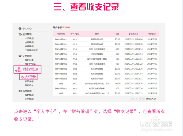Click the 视频管理 camera icon
The height and width of the screenshot is (136, 183).
20,34
